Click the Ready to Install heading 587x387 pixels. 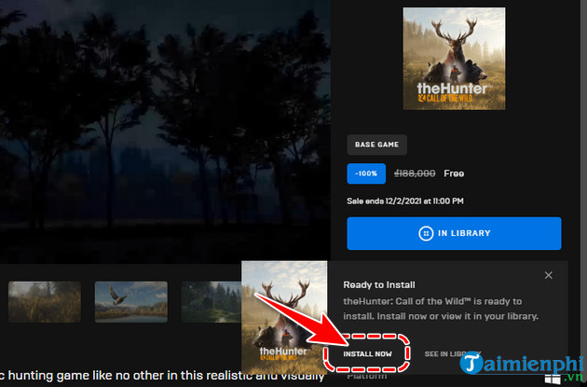coord(379,285)
